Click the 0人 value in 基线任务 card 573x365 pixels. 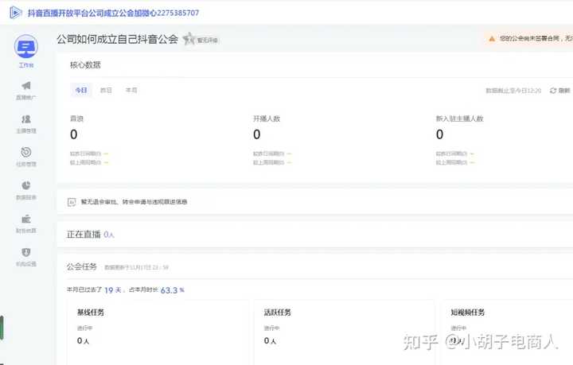coord(83,341)
